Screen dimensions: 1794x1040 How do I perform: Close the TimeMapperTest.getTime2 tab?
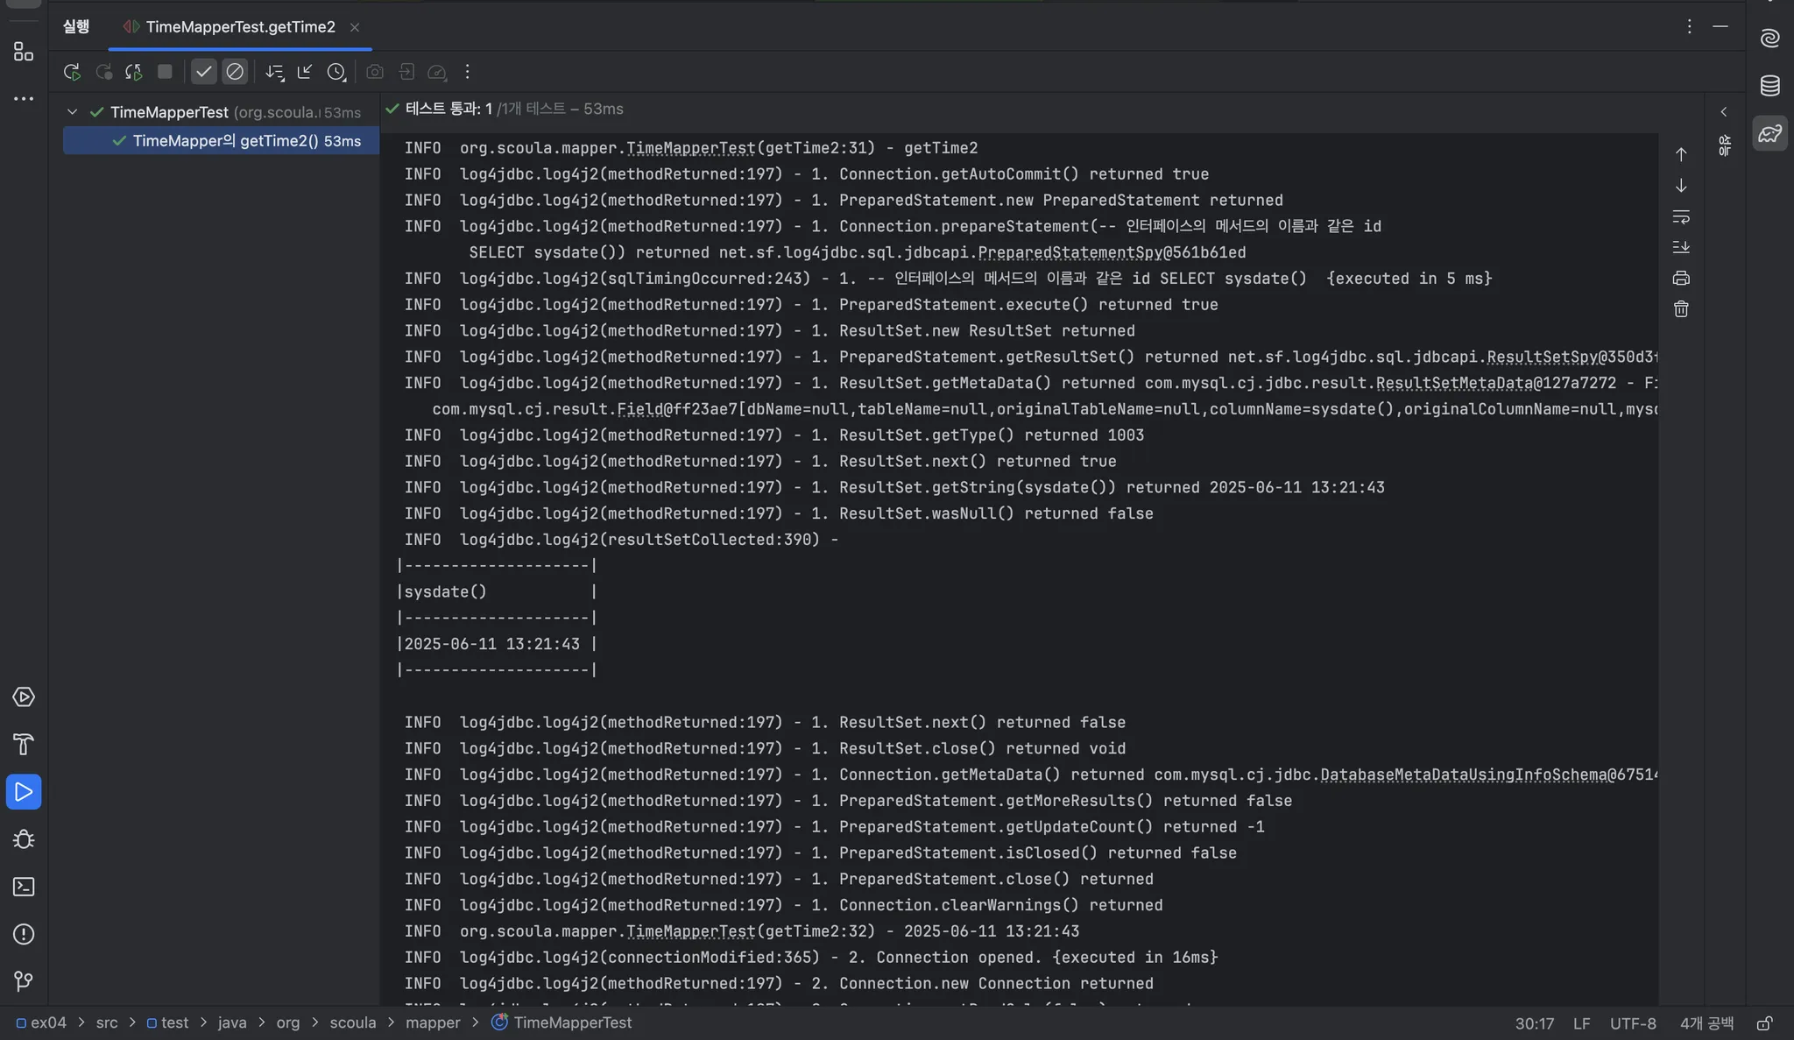coord(355,27)
